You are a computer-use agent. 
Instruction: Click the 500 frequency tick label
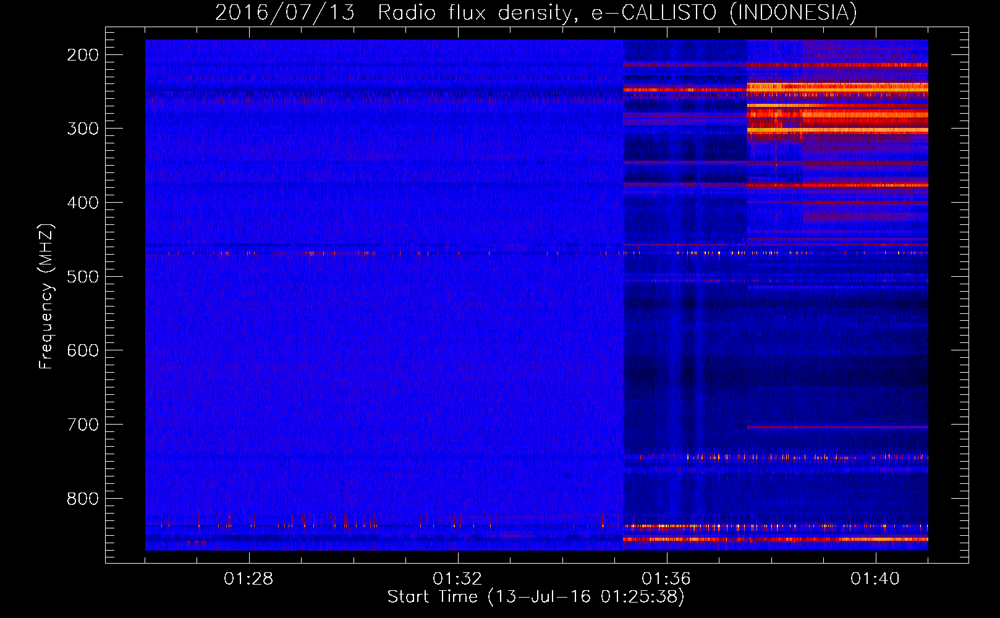tap(83, 276)
